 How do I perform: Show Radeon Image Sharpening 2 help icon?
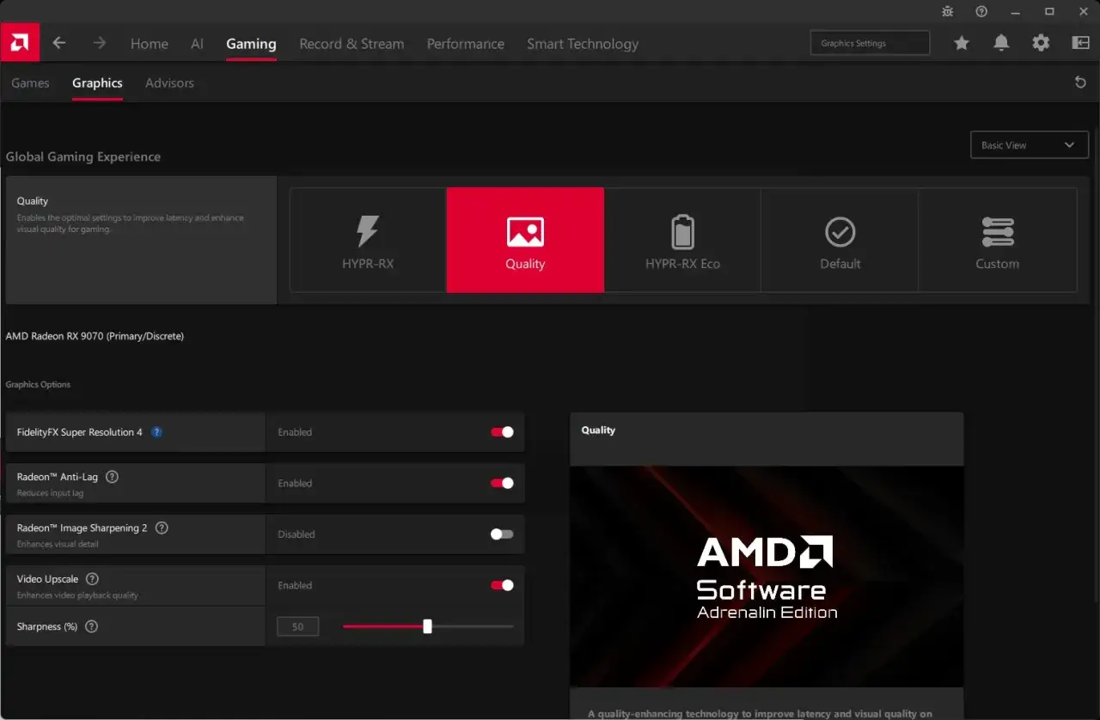point(162,528)
